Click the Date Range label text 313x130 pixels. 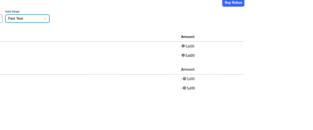coord(12,11)
